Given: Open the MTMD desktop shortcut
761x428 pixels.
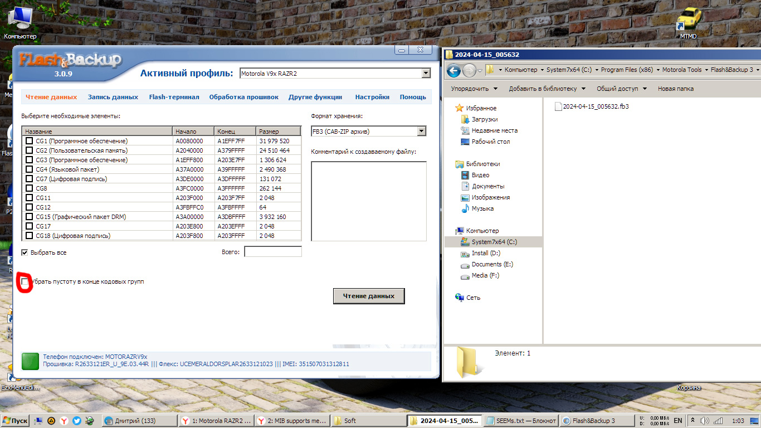Looking at the screenshot, I should pos(689,22).
